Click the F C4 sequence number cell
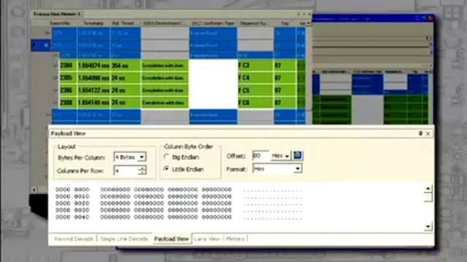 [x=255, y=78]
